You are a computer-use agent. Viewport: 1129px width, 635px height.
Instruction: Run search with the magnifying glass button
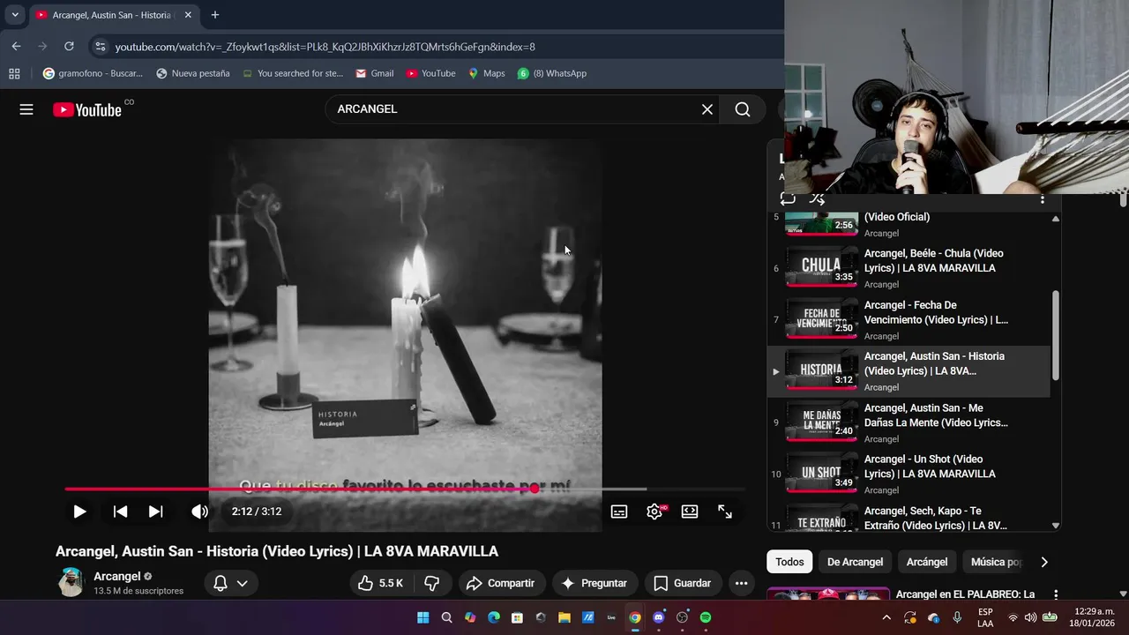(743, 109)
